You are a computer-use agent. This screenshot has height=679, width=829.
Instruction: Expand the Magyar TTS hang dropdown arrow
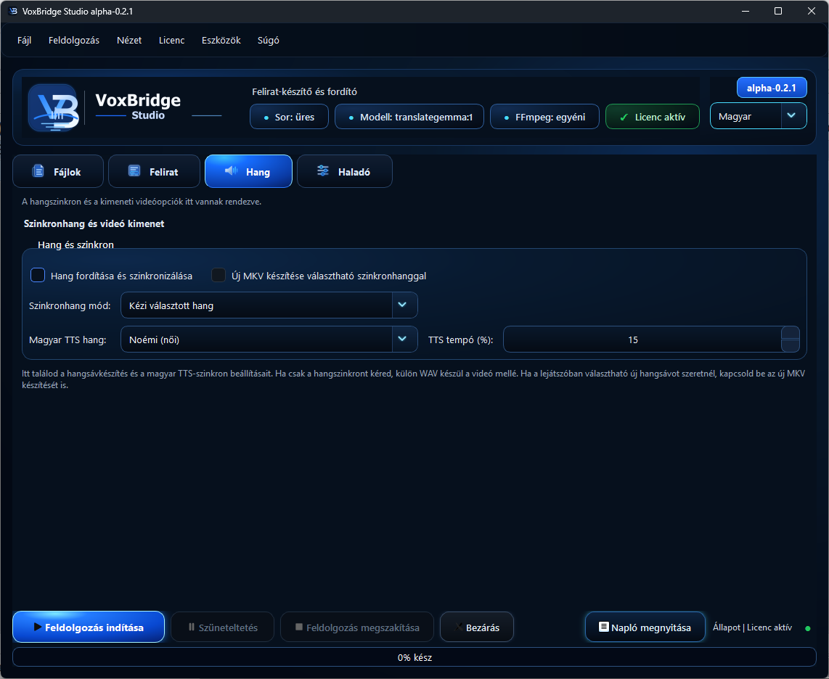[x=402, y=339]
